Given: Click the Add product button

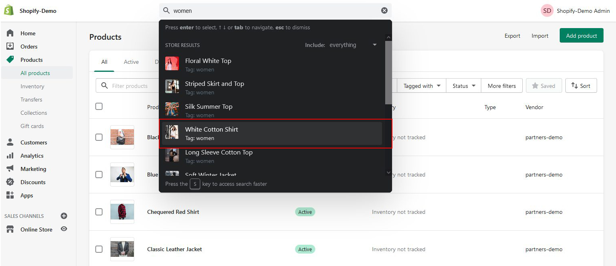Looking at the screenshot, I should tap(581, 36).
